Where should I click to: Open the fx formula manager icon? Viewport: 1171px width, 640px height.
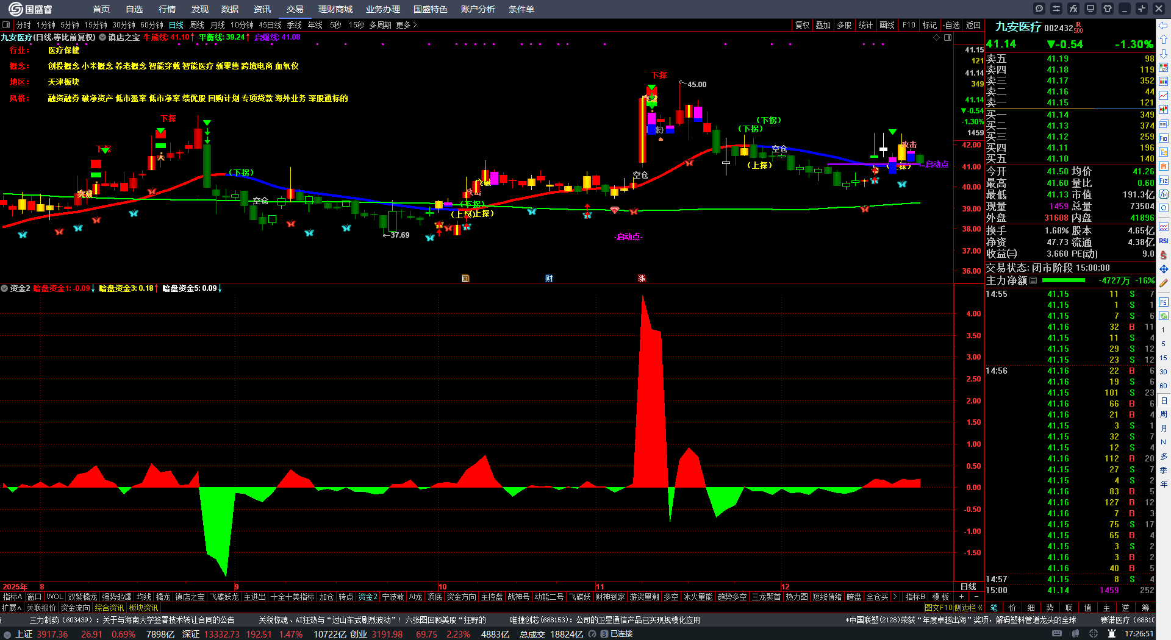(1073, 9)
